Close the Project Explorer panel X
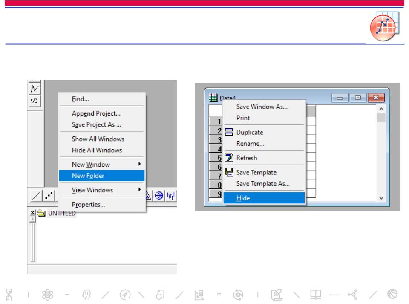This screenshot has width=409, height=304. coord(33,213)
